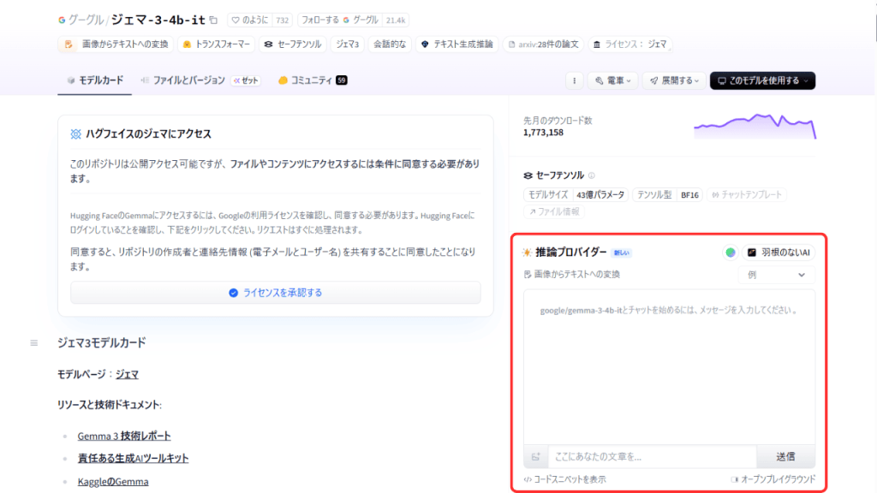Open the arxiv:28件の論文 tag
The image size is (877, 493).
(543, 45)
